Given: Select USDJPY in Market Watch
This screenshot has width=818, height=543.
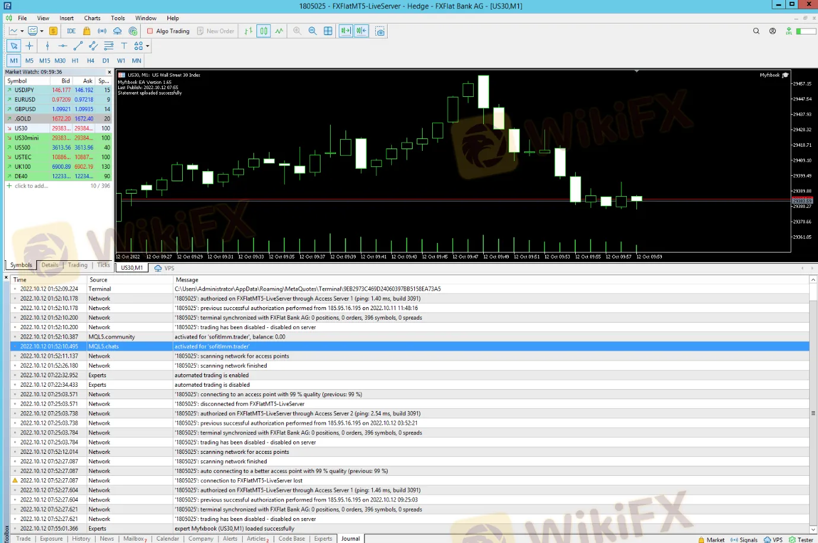Looking at the screenshot, I should click(x=58, y=90).
